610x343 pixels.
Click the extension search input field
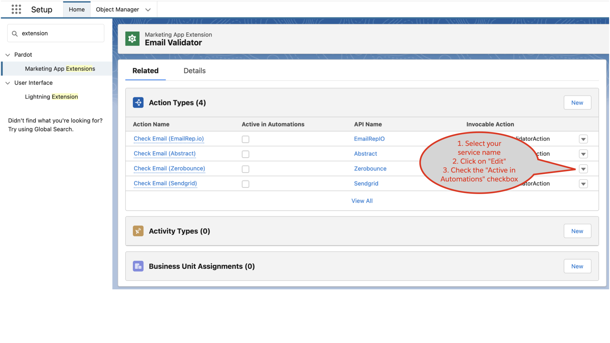(56, 33)
